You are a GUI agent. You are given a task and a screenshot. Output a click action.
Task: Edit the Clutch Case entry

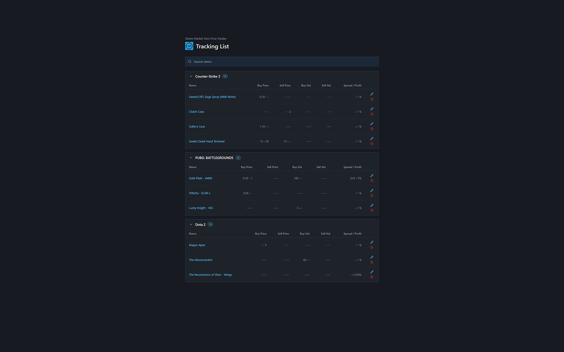[x=372, y=109]
